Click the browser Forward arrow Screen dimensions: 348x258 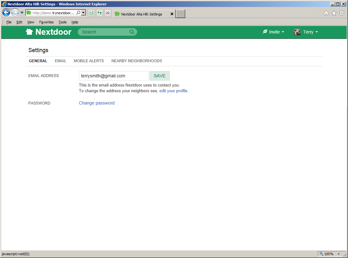[x=15, y=12]
